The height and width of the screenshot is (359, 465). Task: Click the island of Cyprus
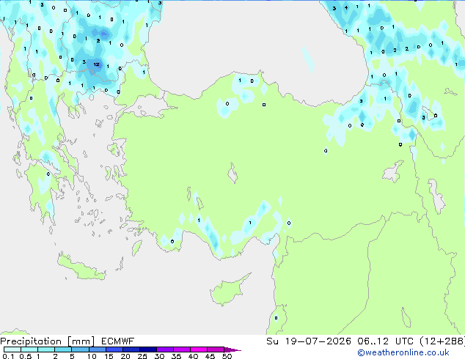click(x=230, y=289)
